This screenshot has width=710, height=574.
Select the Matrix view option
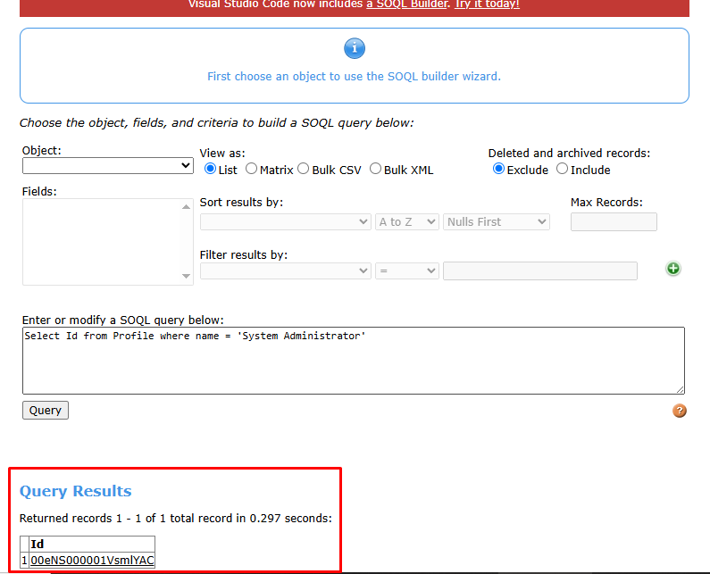(x=252, y=170)
